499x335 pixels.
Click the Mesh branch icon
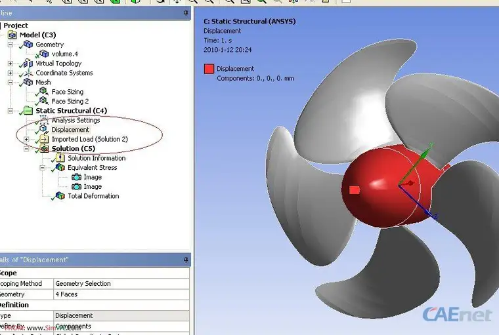pos(28,82)
